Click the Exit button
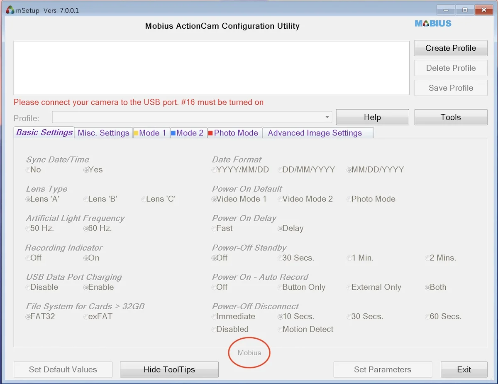The height and width of the screenshot is (384, 498). point(464,369)
